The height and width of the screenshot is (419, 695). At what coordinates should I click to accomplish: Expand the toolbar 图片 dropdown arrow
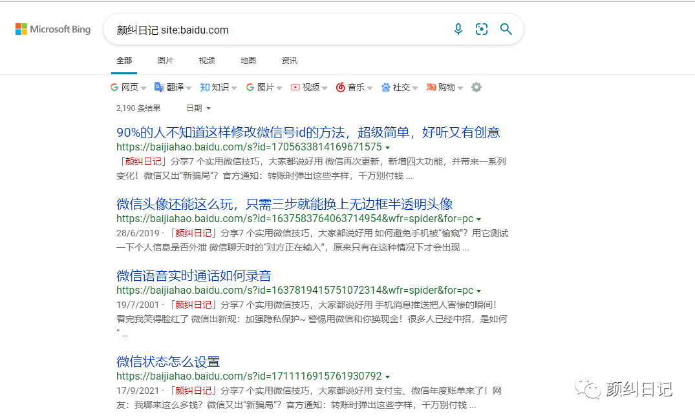pos(279,88)
